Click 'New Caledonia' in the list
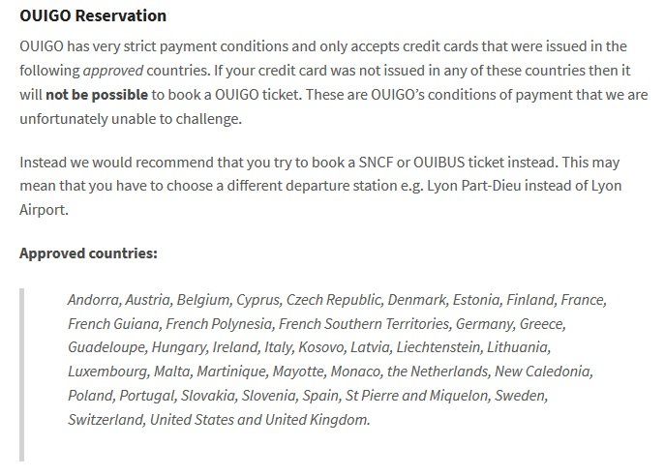The image size is (665, 476). 542,372
